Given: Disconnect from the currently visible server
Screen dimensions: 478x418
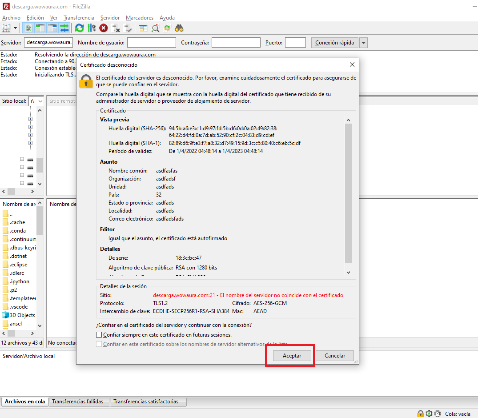Looking at the screenshot, I should tap(116, 28).
